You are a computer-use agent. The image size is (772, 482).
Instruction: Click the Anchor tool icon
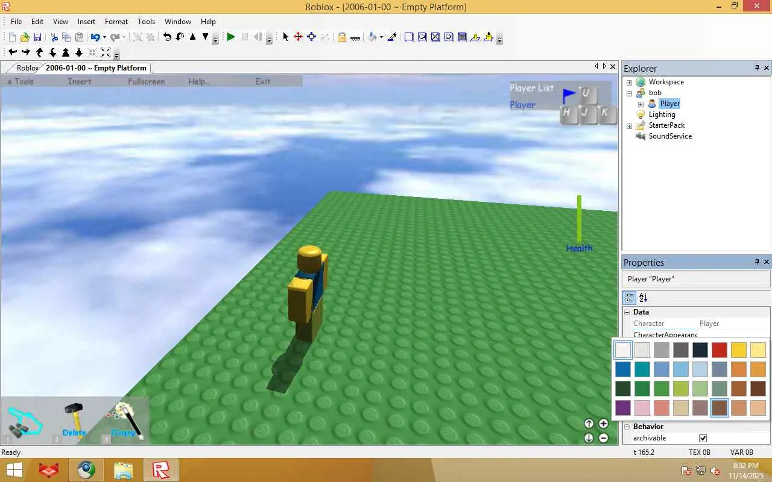point(355,37)
